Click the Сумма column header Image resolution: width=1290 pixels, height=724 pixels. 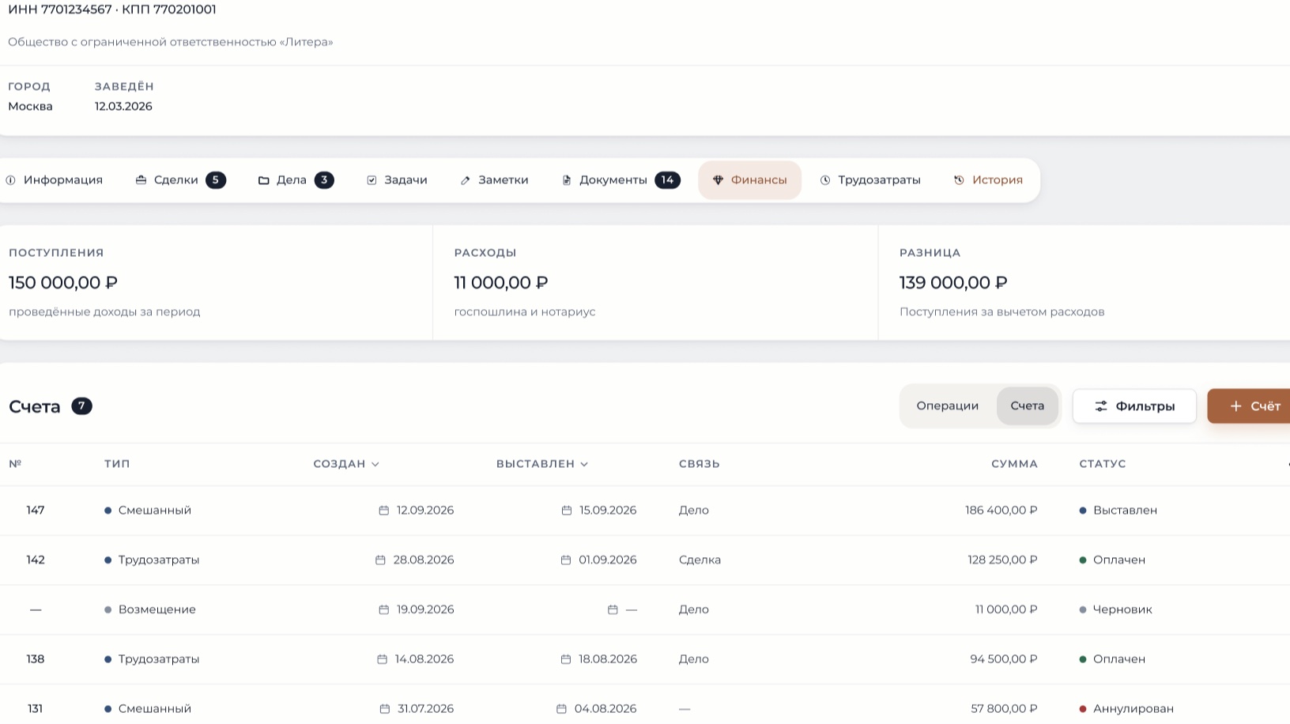pos(1014,464)
